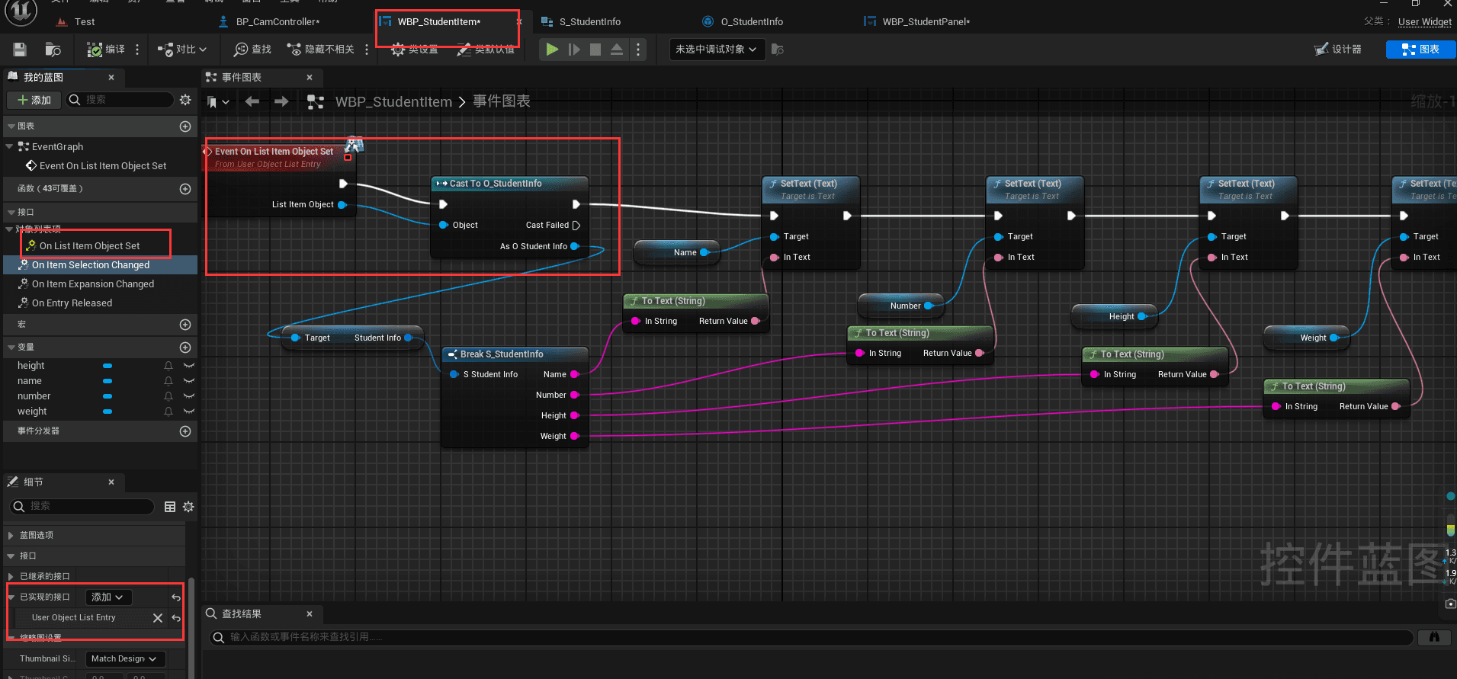Add a new event dispatcher plus icon
Viewport: 1457px width, 679px height.
click(185, 431)
